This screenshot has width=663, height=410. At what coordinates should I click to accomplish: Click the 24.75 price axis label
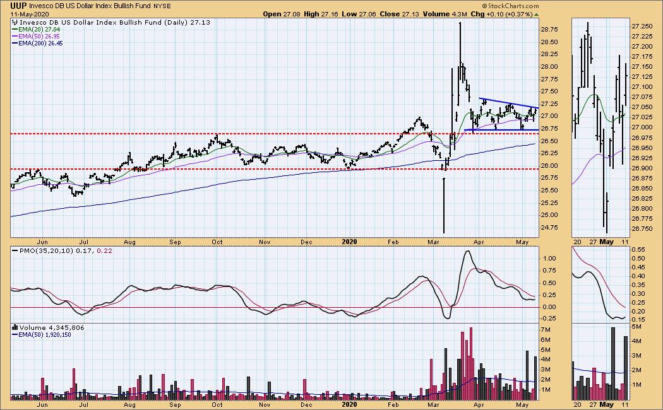pyautogui.click(x=549, y=227)
